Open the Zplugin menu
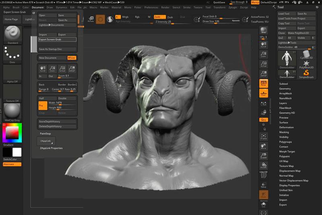This screenshot has height=215, width=322. 233,7
